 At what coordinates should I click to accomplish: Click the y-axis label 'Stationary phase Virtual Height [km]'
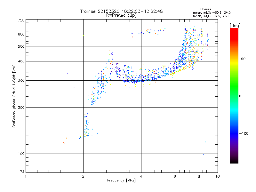coord(14,96)
